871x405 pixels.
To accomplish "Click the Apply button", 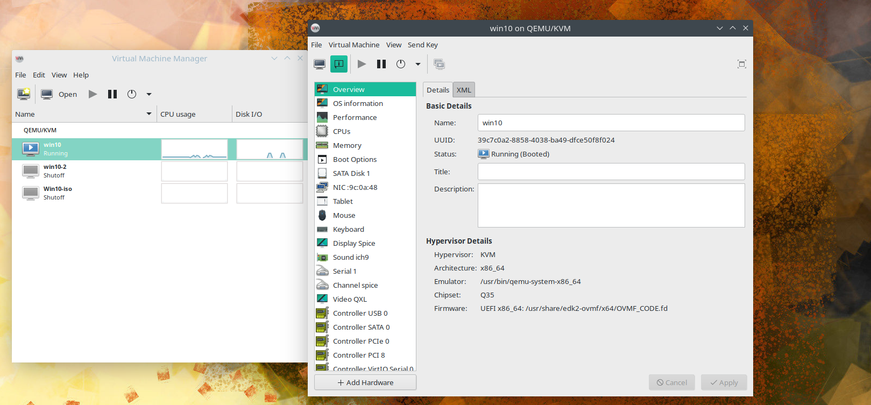I will pos(724,382).
